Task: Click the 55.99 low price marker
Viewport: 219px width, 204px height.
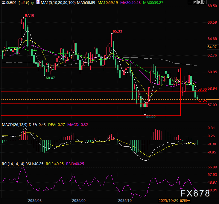Action: pyautogui.click(x=150, y=117)
